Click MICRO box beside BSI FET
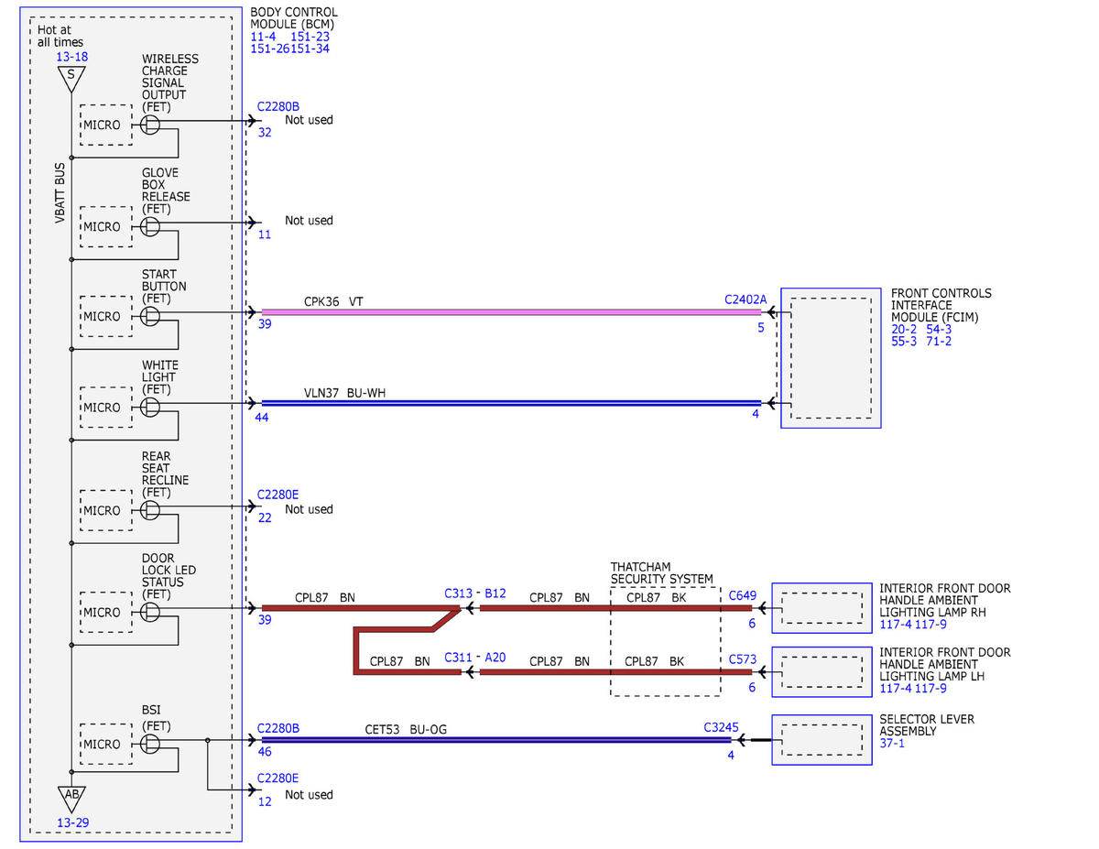The image size is (1099, 849). coord(105,744)
